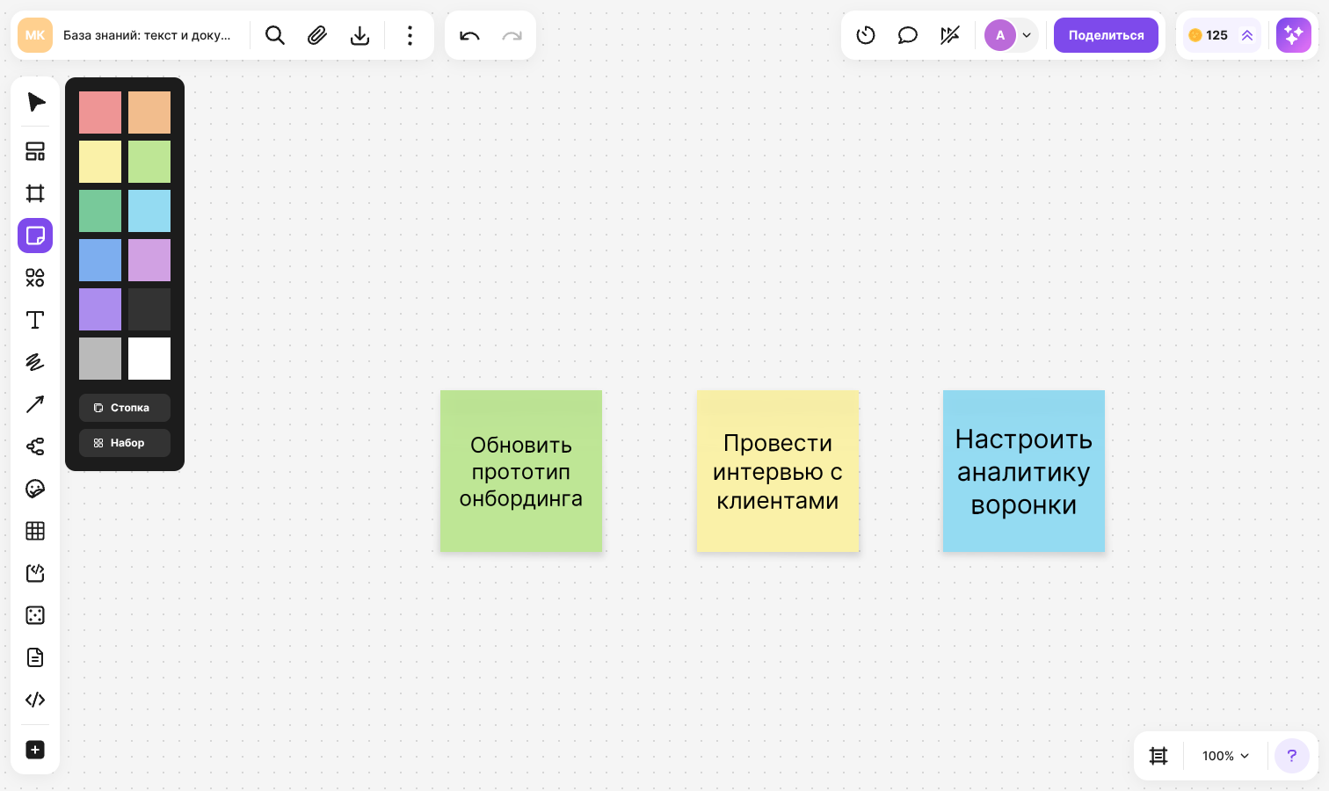Select the pen drawing tool
Image resolution: width=1329 pixels, height=791 pixels.
pyautogui.click(x=35, y=362)
